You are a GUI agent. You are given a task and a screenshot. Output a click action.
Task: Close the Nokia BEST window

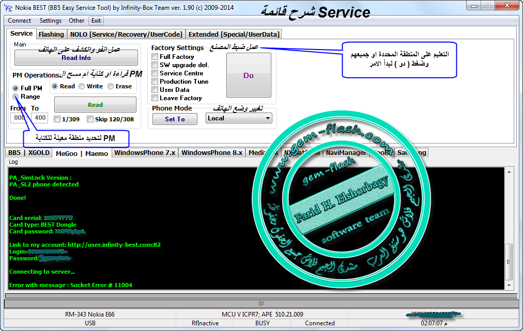[x=507, y=6]
